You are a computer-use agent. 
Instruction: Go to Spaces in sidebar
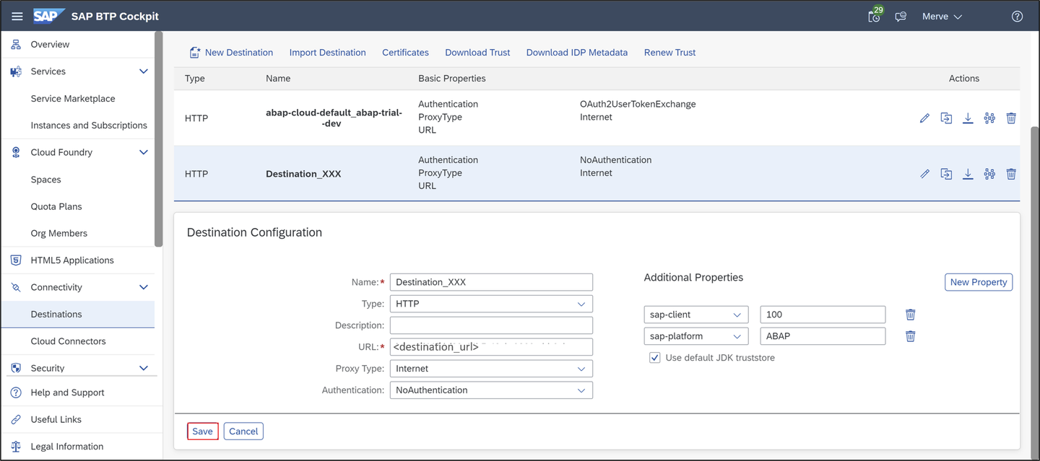click(x=45, y=180)
